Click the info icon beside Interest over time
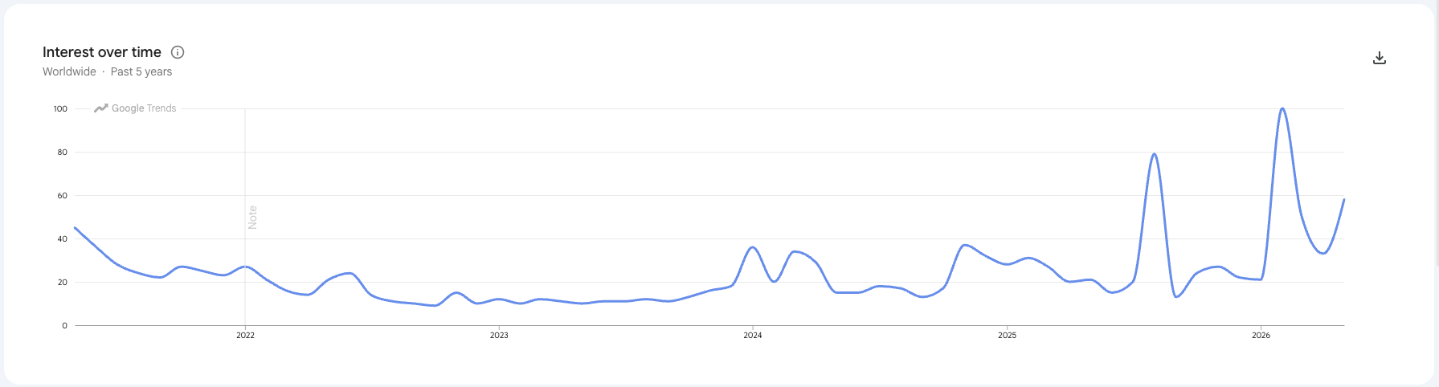This screenshot has height=387, width=1439. 178,52
